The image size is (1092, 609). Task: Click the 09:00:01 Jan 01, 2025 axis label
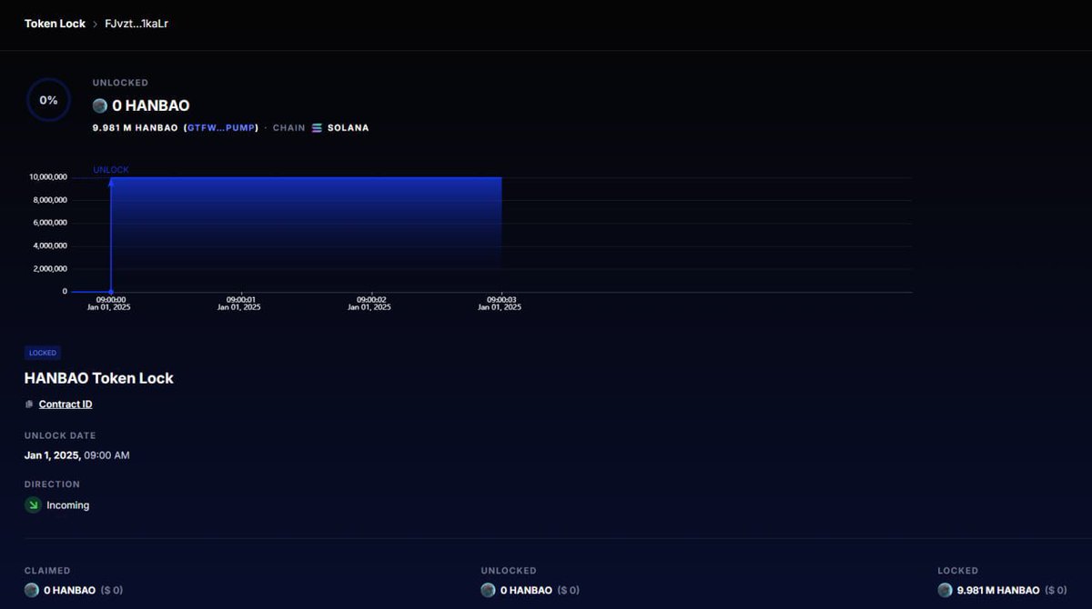239,303
